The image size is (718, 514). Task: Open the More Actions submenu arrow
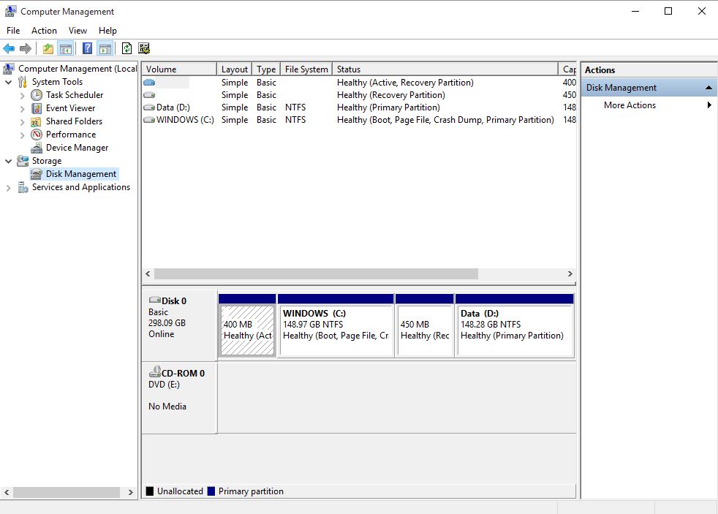coord(709,105)
